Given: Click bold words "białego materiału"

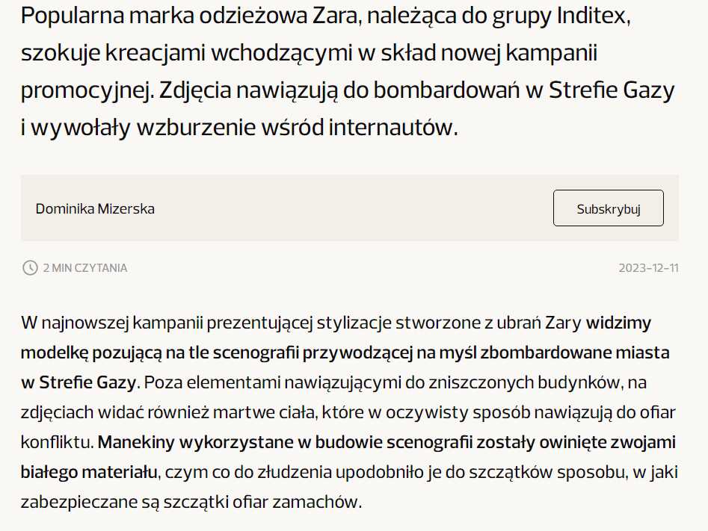Looking at the screenshot, I should [x=89, y=472].
